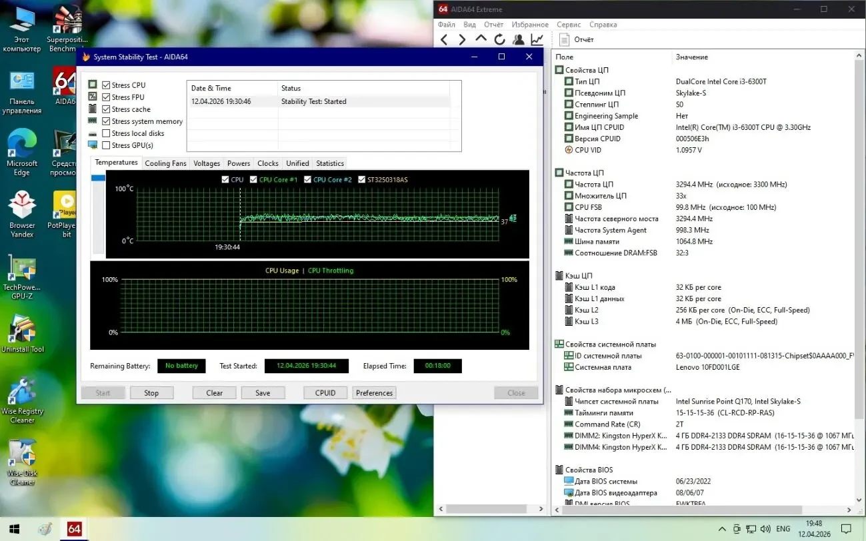Uncheck Stress system memory option
This screenshot has height=541, width=866.
pyautogui.click(x=105, y=121)
